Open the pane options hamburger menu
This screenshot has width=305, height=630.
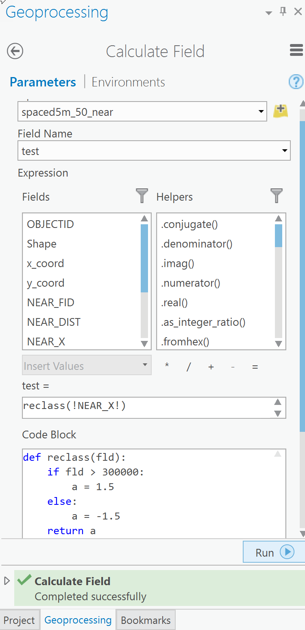click(x=296, y=50)
